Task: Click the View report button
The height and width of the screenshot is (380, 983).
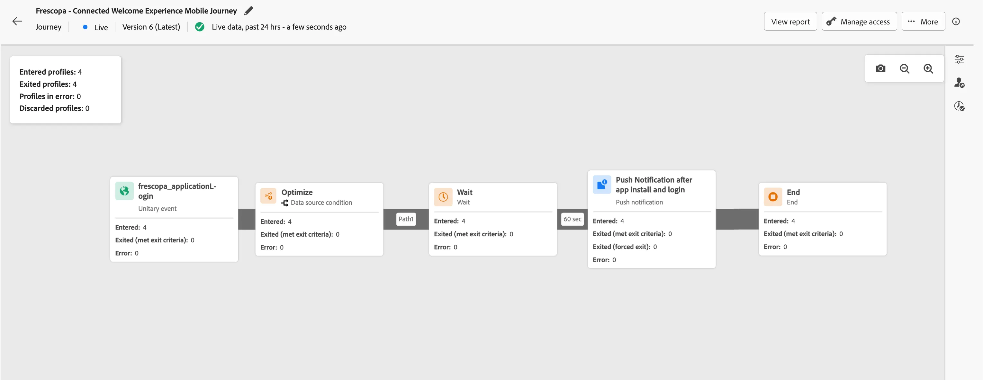Action: pos(790,21)
